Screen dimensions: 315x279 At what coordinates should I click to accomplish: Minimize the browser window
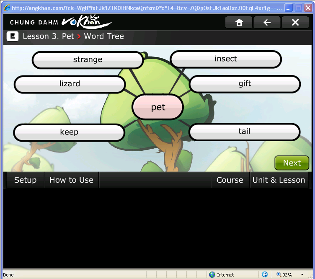point(289,8)
